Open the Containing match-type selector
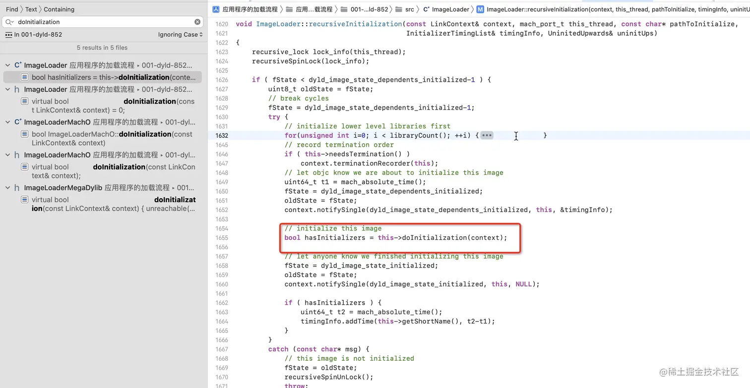Viewport: 750px width, 388px height. pyautogui.click(x=59, y=9)
